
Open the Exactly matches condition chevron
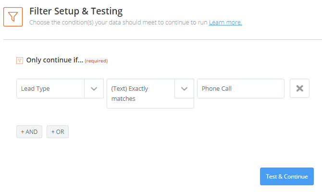click(184, 89)
